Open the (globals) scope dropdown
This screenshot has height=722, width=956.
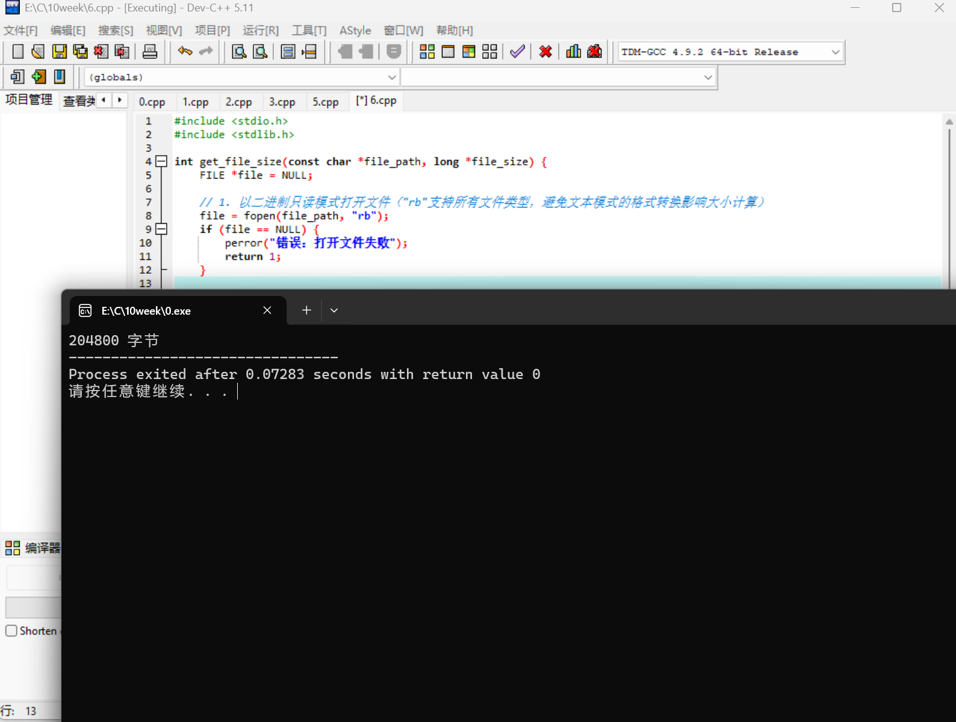pos(391,77)
